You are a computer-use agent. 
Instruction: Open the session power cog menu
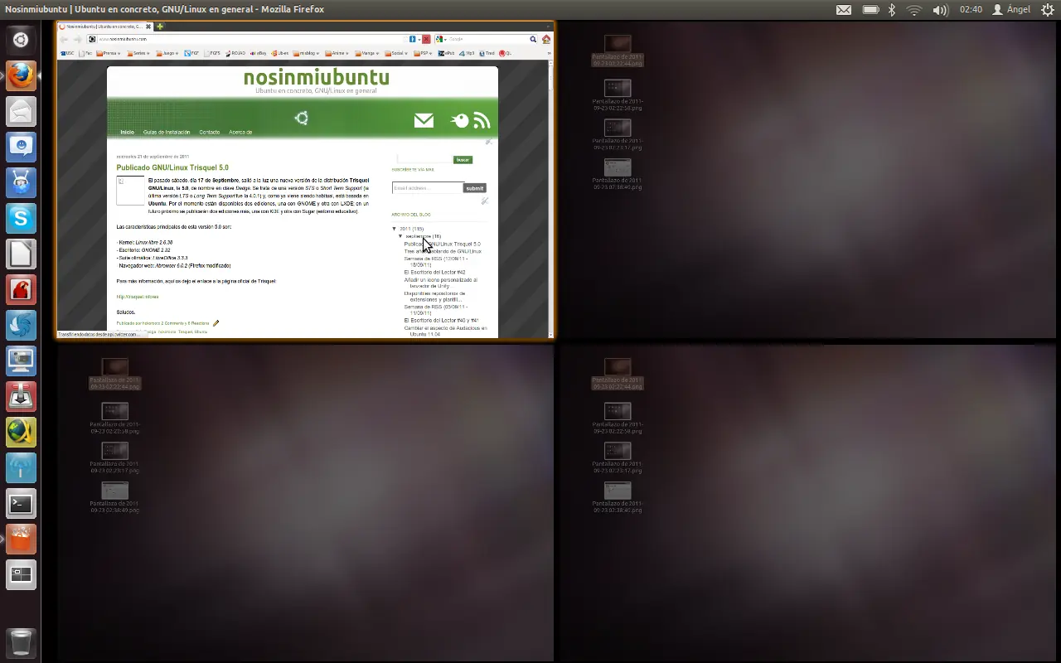point(1048,10)
